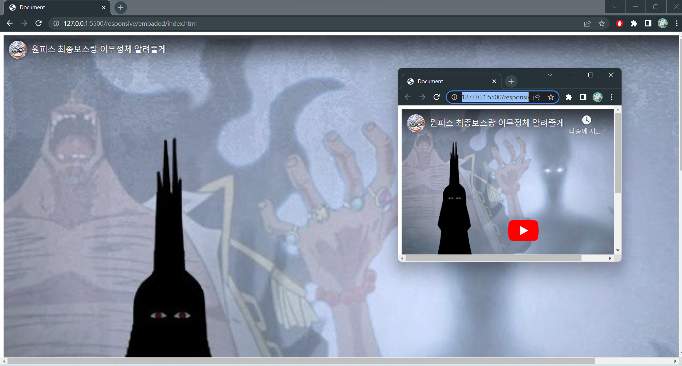Open tab search chevron in small window
This screenshot has width=682, height=366.
(550, 75)
